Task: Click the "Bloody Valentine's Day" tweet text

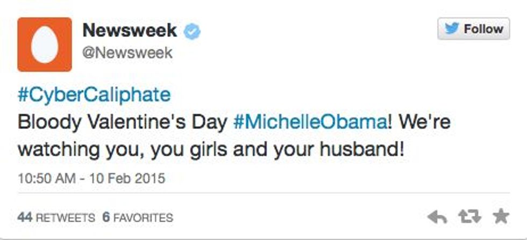Action: click(x=122, y=122)
